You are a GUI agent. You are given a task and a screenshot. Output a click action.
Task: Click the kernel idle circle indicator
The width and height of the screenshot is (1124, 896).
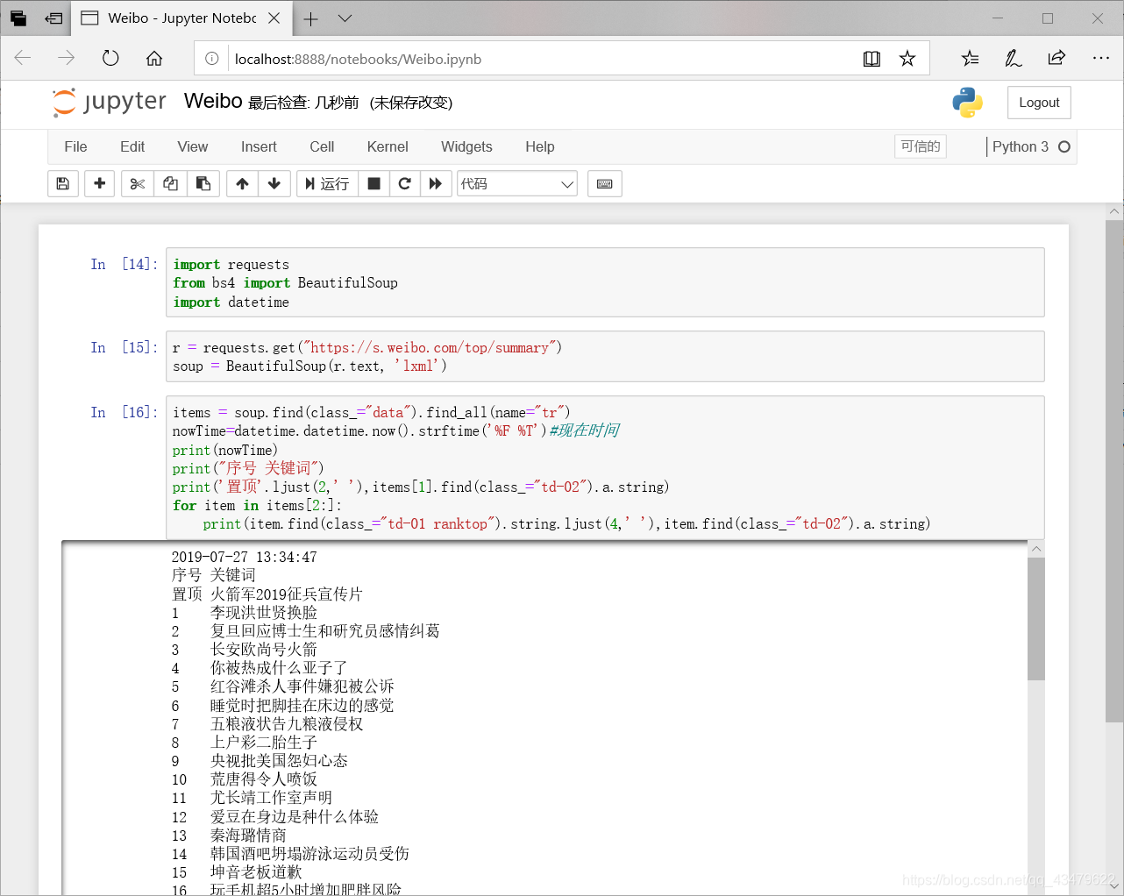[1064, 146]
